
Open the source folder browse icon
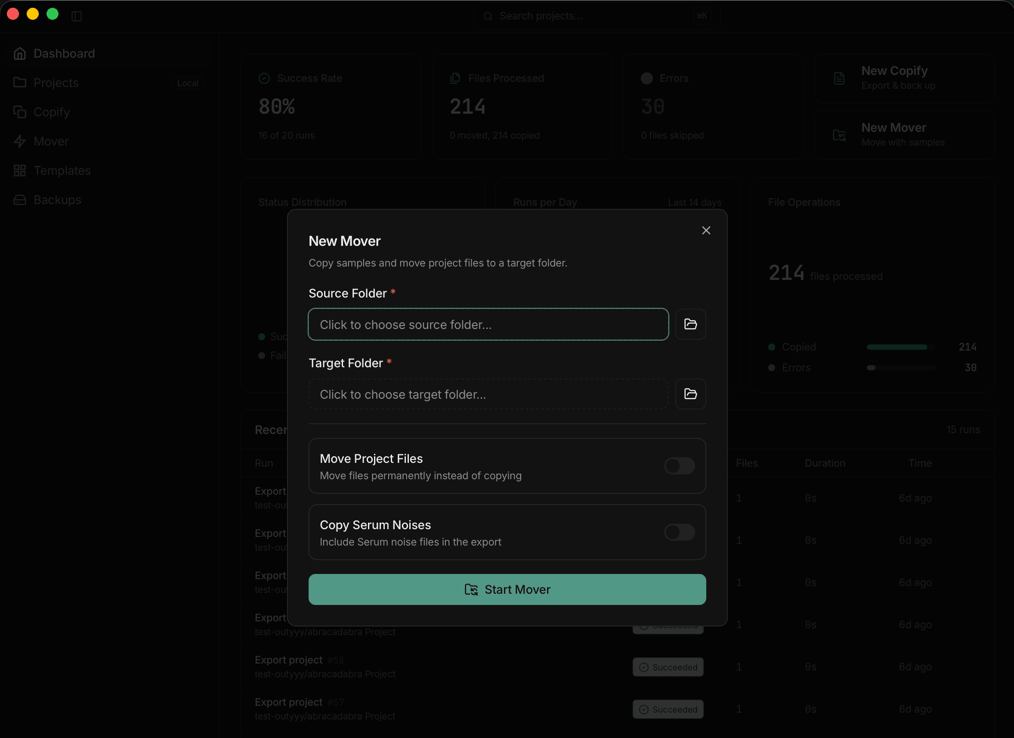[x=690, y=324]
